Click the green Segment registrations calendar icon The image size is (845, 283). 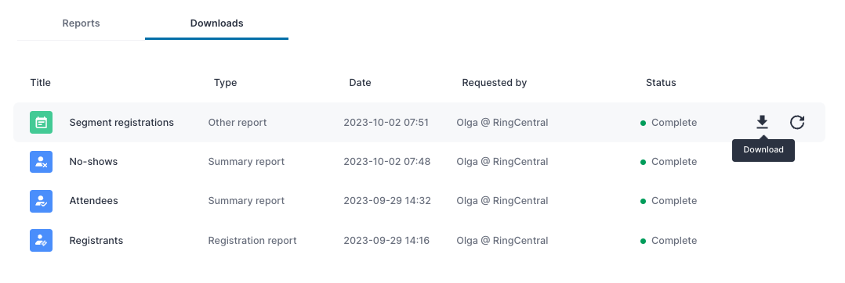point(41,123)
